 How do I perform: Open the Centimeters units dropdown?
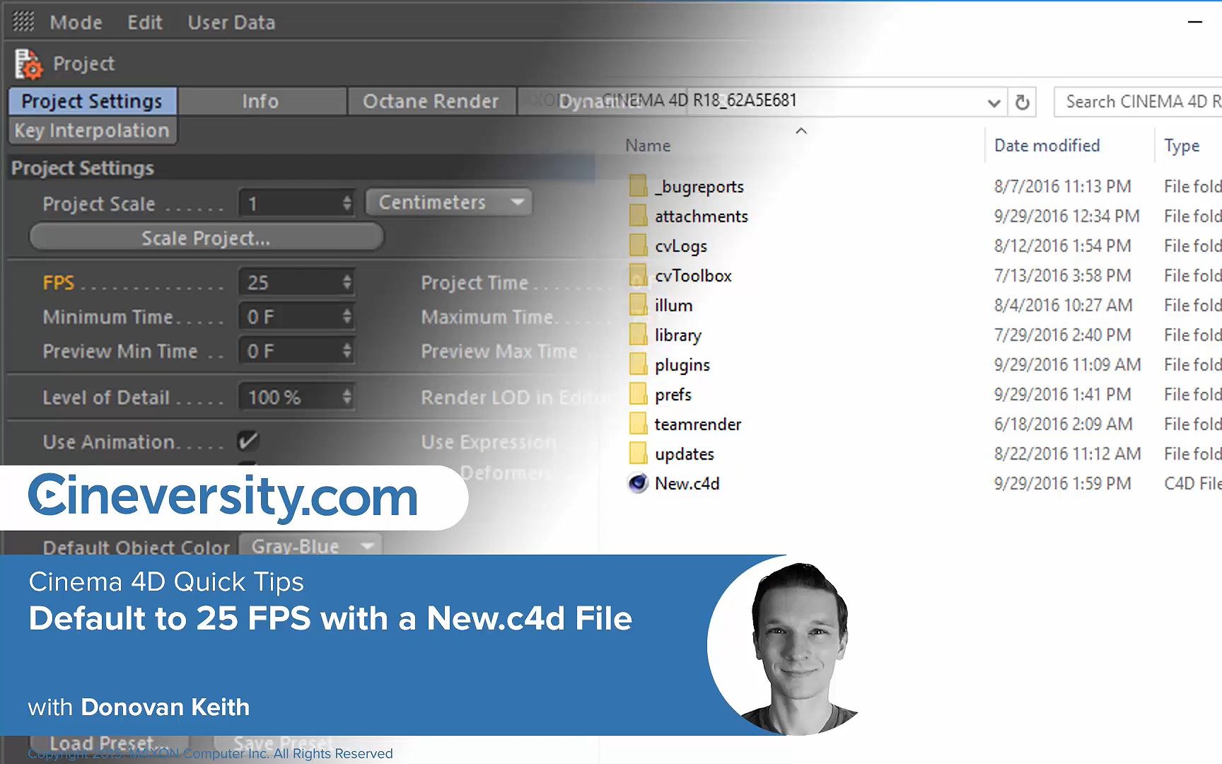point(448,202)
